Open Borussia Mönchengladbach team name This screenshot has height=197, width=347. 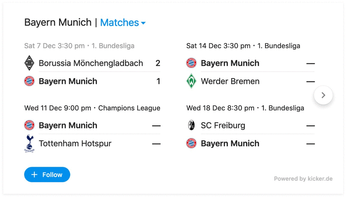91,63
